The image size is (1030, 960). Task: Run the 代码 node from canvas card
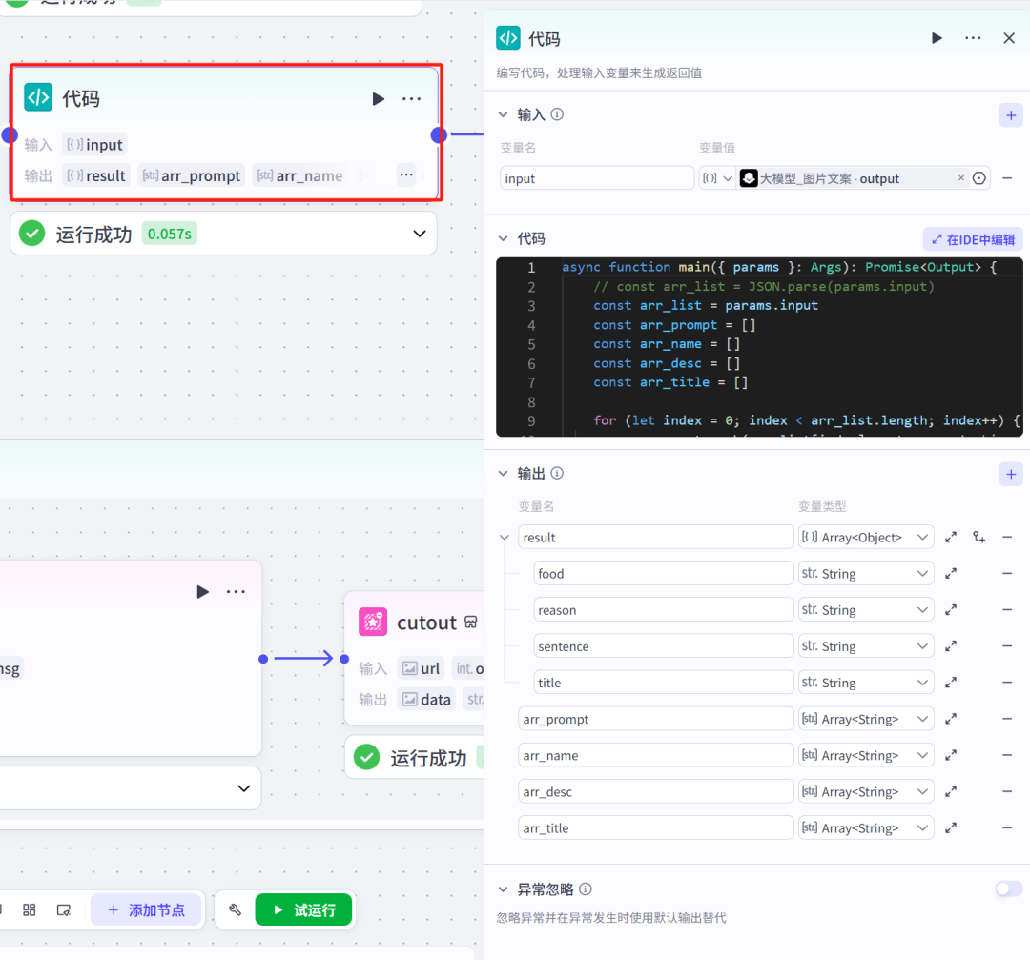click(x=378, y=98)
